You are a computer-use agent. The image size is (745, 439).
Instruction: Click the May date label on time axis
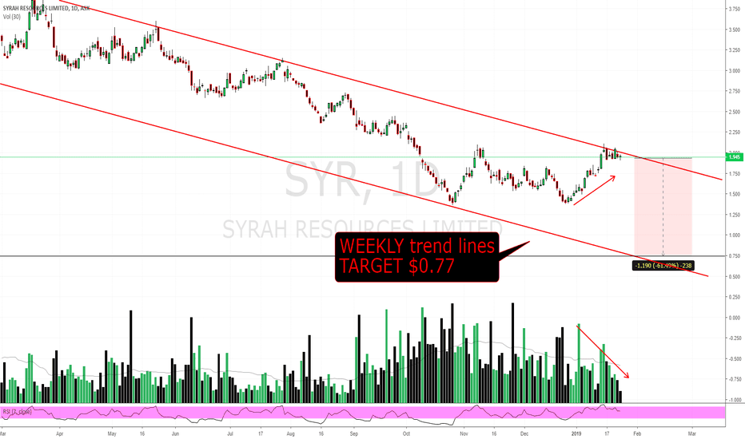(x=112, y=433)
